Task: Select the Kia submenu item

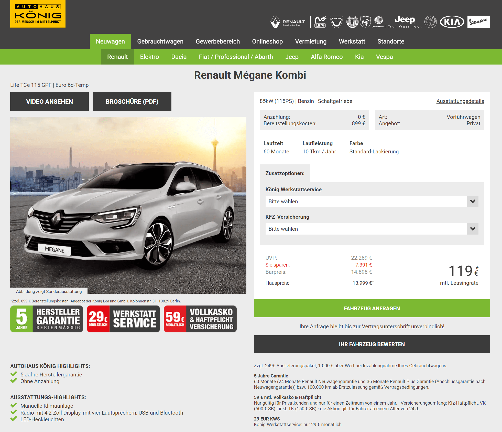Action: [359, 57]
